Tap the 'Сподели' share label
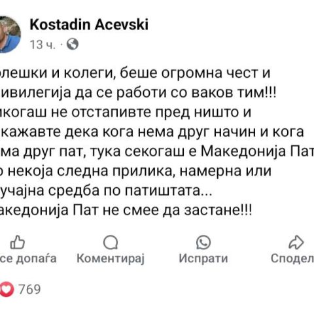Viewport: 314px width, 314px height. click(292, 259)
